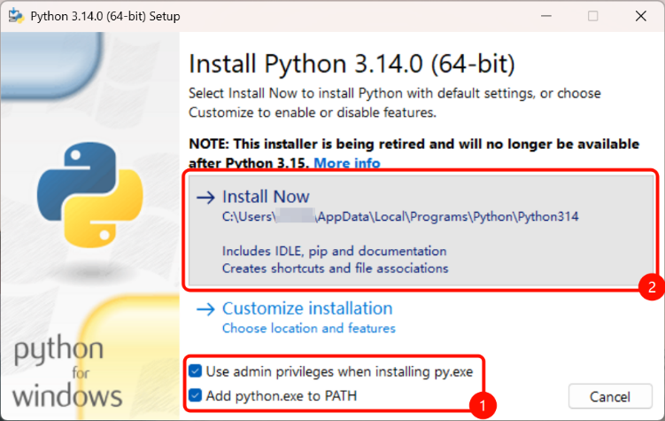The image size is (665, 421).
Task: Click the Python installer icon in title bar
Action: pyautogui.click(x=16, y=16)
